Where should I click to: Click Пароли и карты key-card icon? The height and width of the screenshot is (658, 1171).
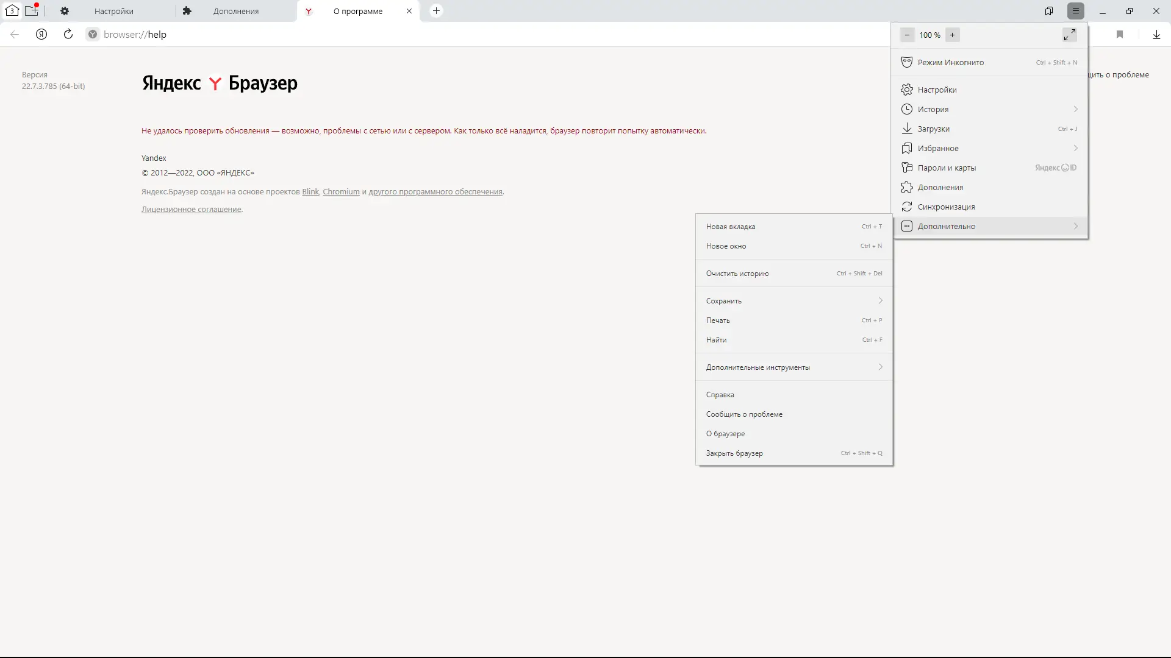click(x=907, y=168)
